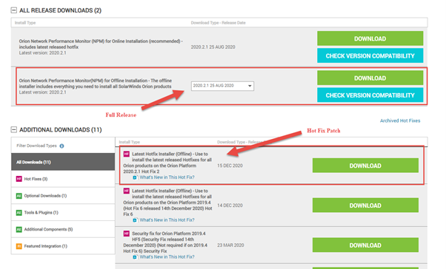Screen dimensions: 446x269
Task: Click the Online Installation description text
Action: (101, 44)
